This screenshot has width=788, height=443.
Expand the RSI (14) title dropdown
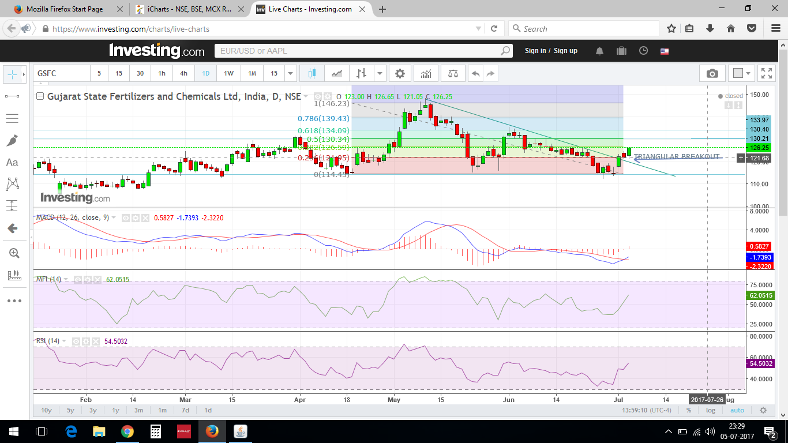coord(63,341)
